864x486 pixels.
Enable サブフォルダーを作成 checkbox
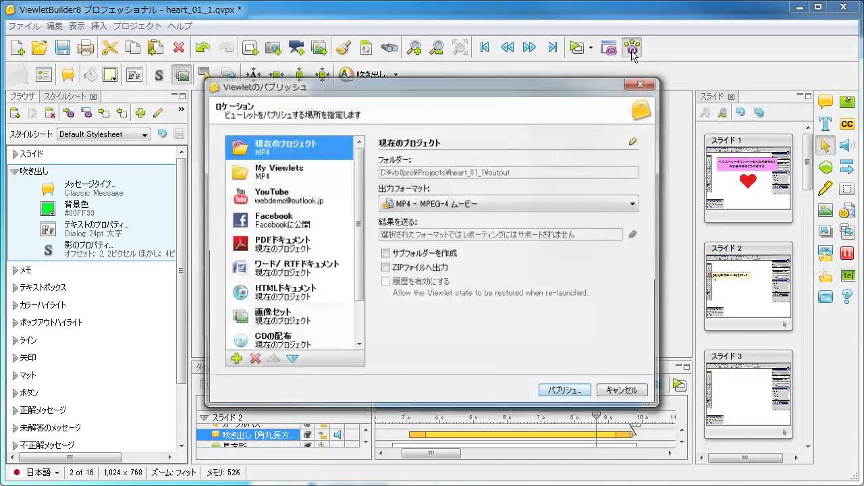pos(386,253)
